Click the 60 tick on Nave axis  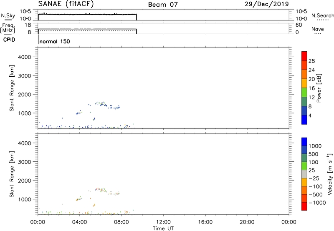[x=299, y=25]
